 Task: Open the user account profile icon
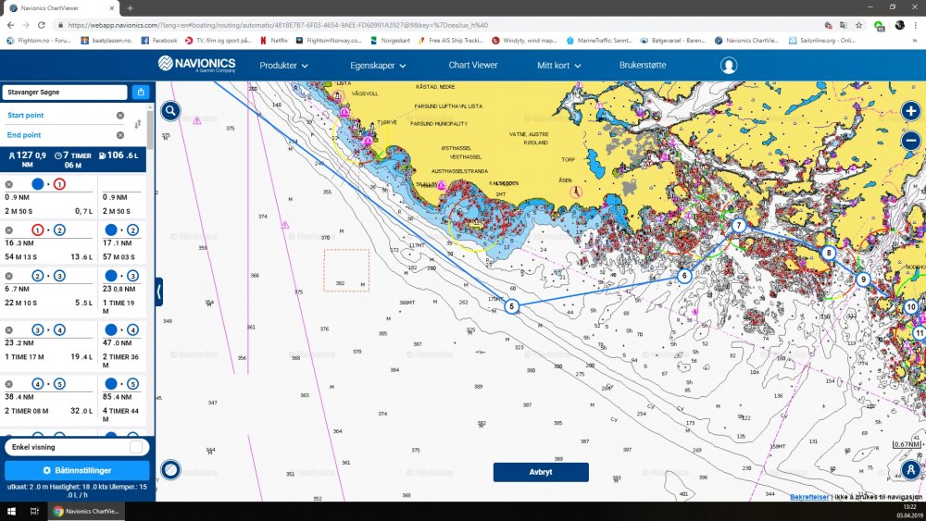(728, 66)
